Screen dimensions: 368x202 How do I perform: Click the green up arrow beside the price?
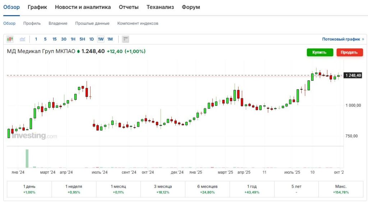pos(78,52)
